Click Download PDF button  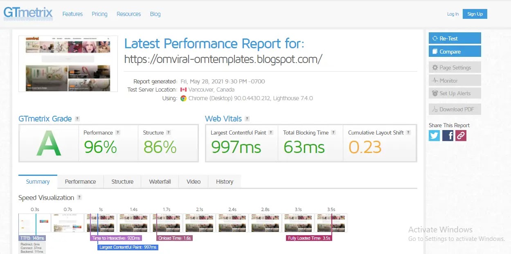pyautogui.click(x=455, y=109)
